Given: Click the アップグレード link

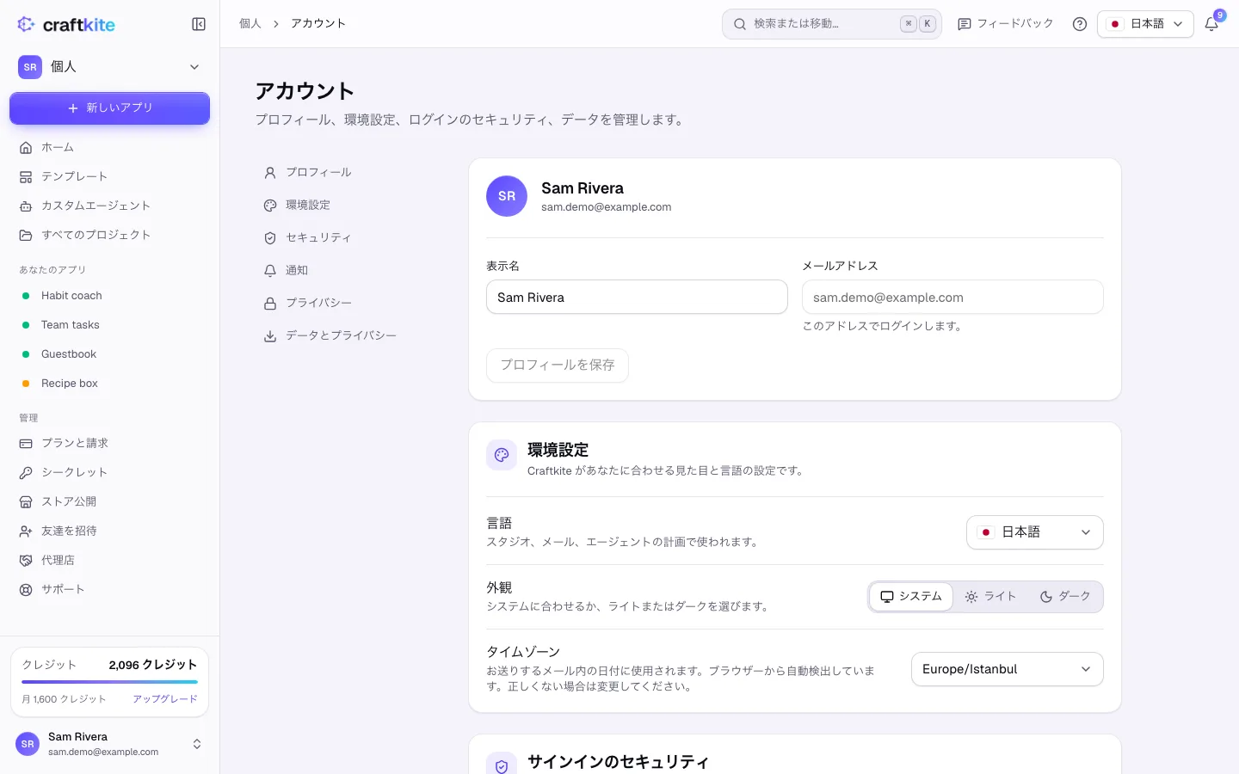Looking at the screenshot, I should pos(165,699).
